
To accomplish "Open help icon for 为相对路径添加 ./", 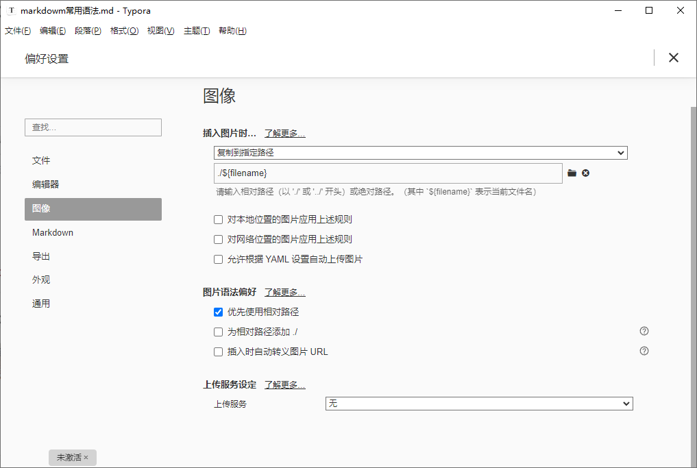I will [644, 331].
